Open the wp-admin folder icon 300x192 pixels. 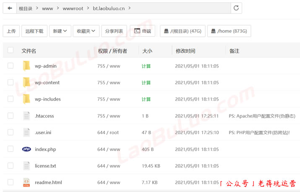26,66
